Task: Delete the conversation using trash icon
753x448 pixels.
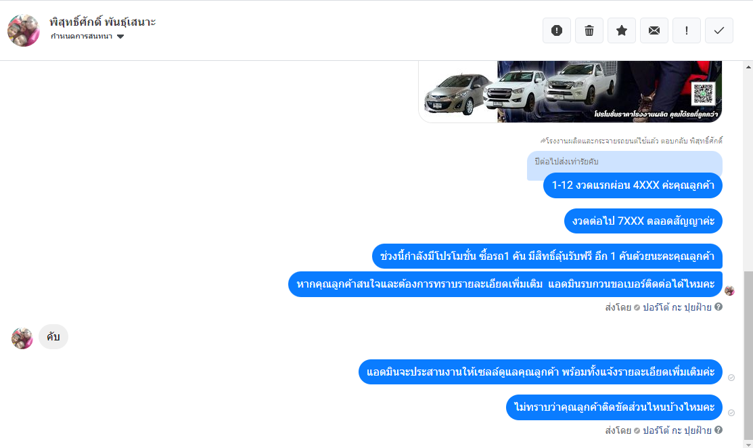Action: (x=589, y=30)
